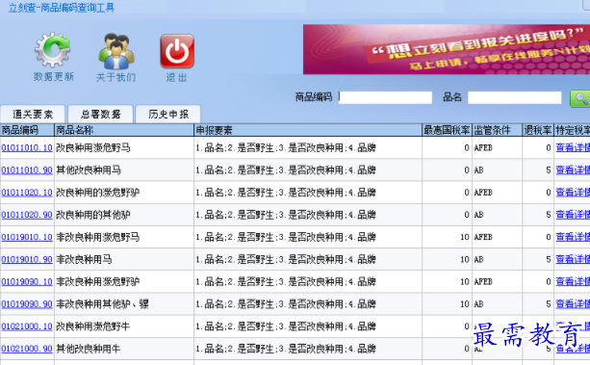Select the 非改良种用濒危野驴 name cell
The width and height of the screenshot is (590, 365).
(x=124, y=282)
